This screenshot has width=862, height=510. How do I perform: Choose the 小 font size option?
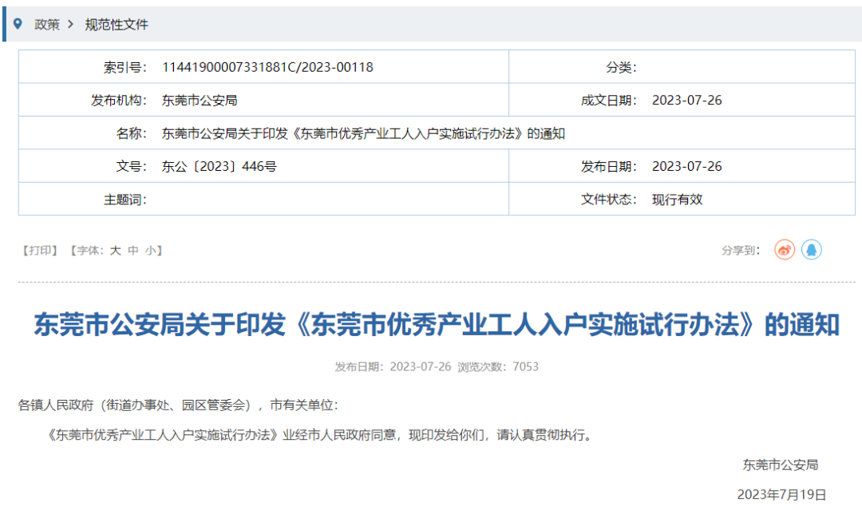pyautogui.click(x=150, y=251)
